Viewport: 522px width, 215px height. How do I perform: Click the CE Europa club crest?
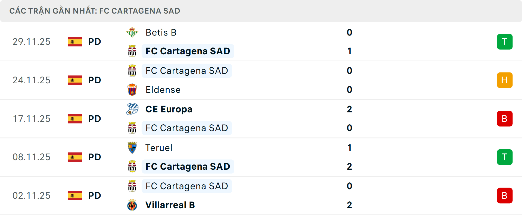[x=132, y=109]
